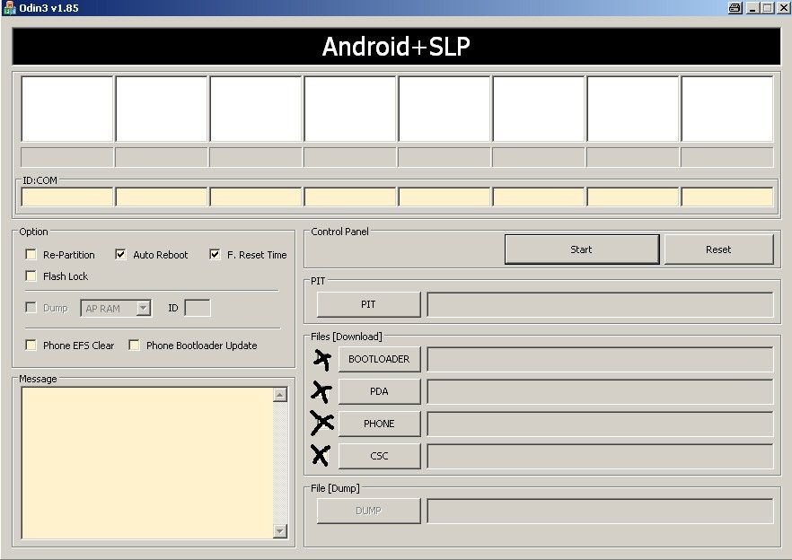Click inside the Message log area

(147, 462)
